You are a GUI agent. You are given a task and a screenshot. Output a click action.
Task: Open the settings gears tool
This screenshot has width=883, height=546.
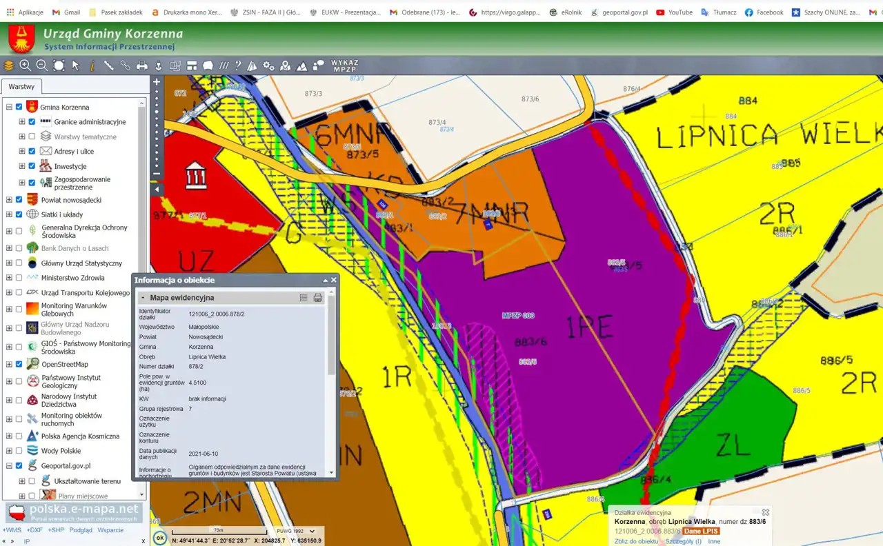click(x=268, y=65)
